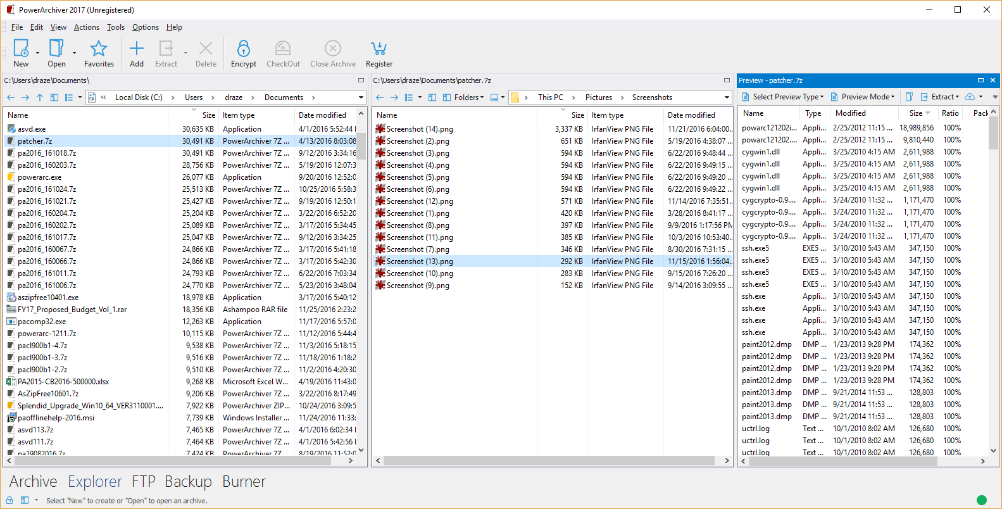
Task: Open the Help menu
Action: tap(174, 27)
